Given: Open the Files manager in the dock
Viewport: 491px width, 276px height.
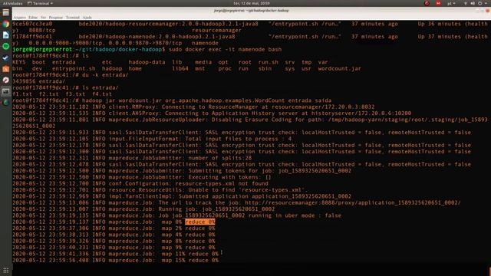Looking at the screenshot, I should click(x=5, y=13).
